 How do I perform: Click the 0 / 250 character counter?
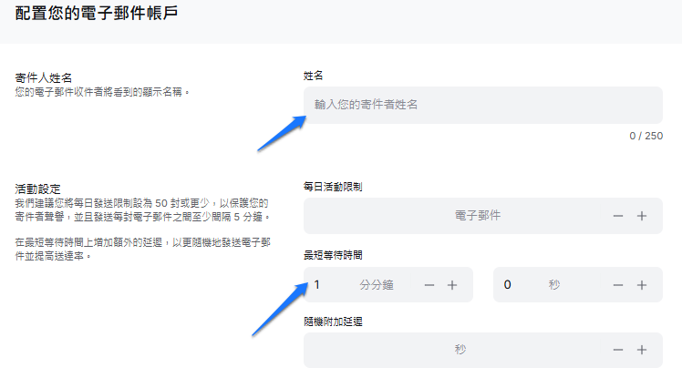coord(646,136)
